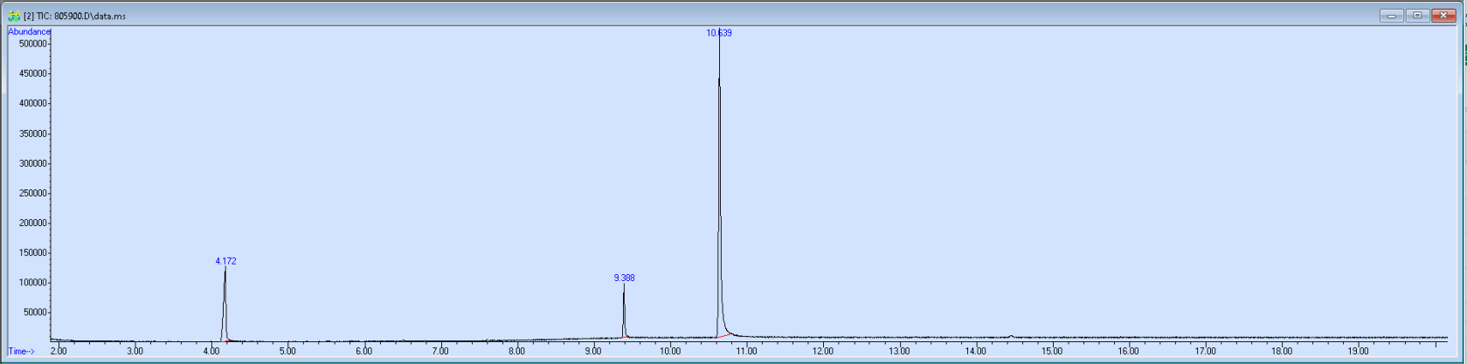
Task: Click the 400000 abundance tick value
Action: [33, 103]
